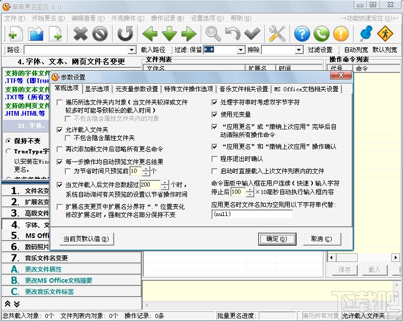Viewport: 403px width, 322px height.
Task: Click the add new file toolbar icon
Action: point(15,34)
